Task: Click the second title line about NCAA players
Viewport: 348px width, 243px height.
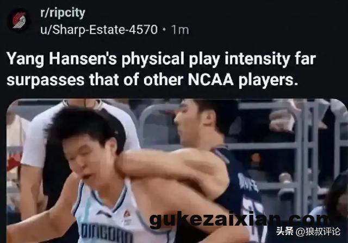Action: [x=152, y=79]
